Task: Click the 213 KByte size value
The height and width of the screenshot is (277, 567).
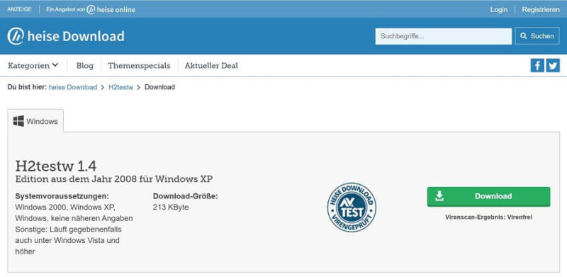Action: tap(171, 208)
